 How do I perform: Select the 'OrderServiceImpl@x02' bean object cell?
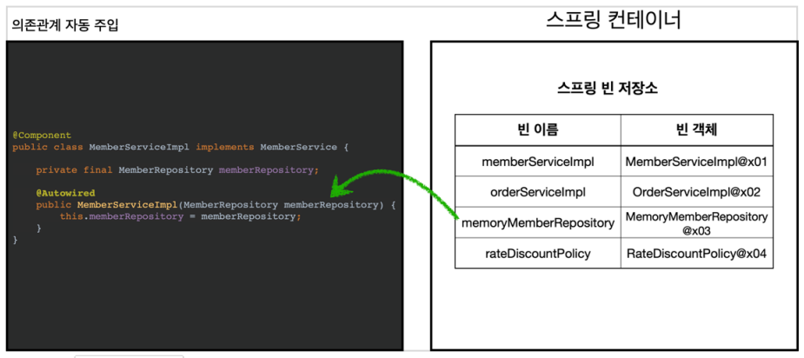click(697, 192)
